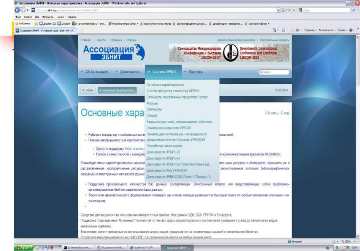360x251 pixels.
Task: Open the recent pages history dropdown arrow
Action: click(27, 10)
